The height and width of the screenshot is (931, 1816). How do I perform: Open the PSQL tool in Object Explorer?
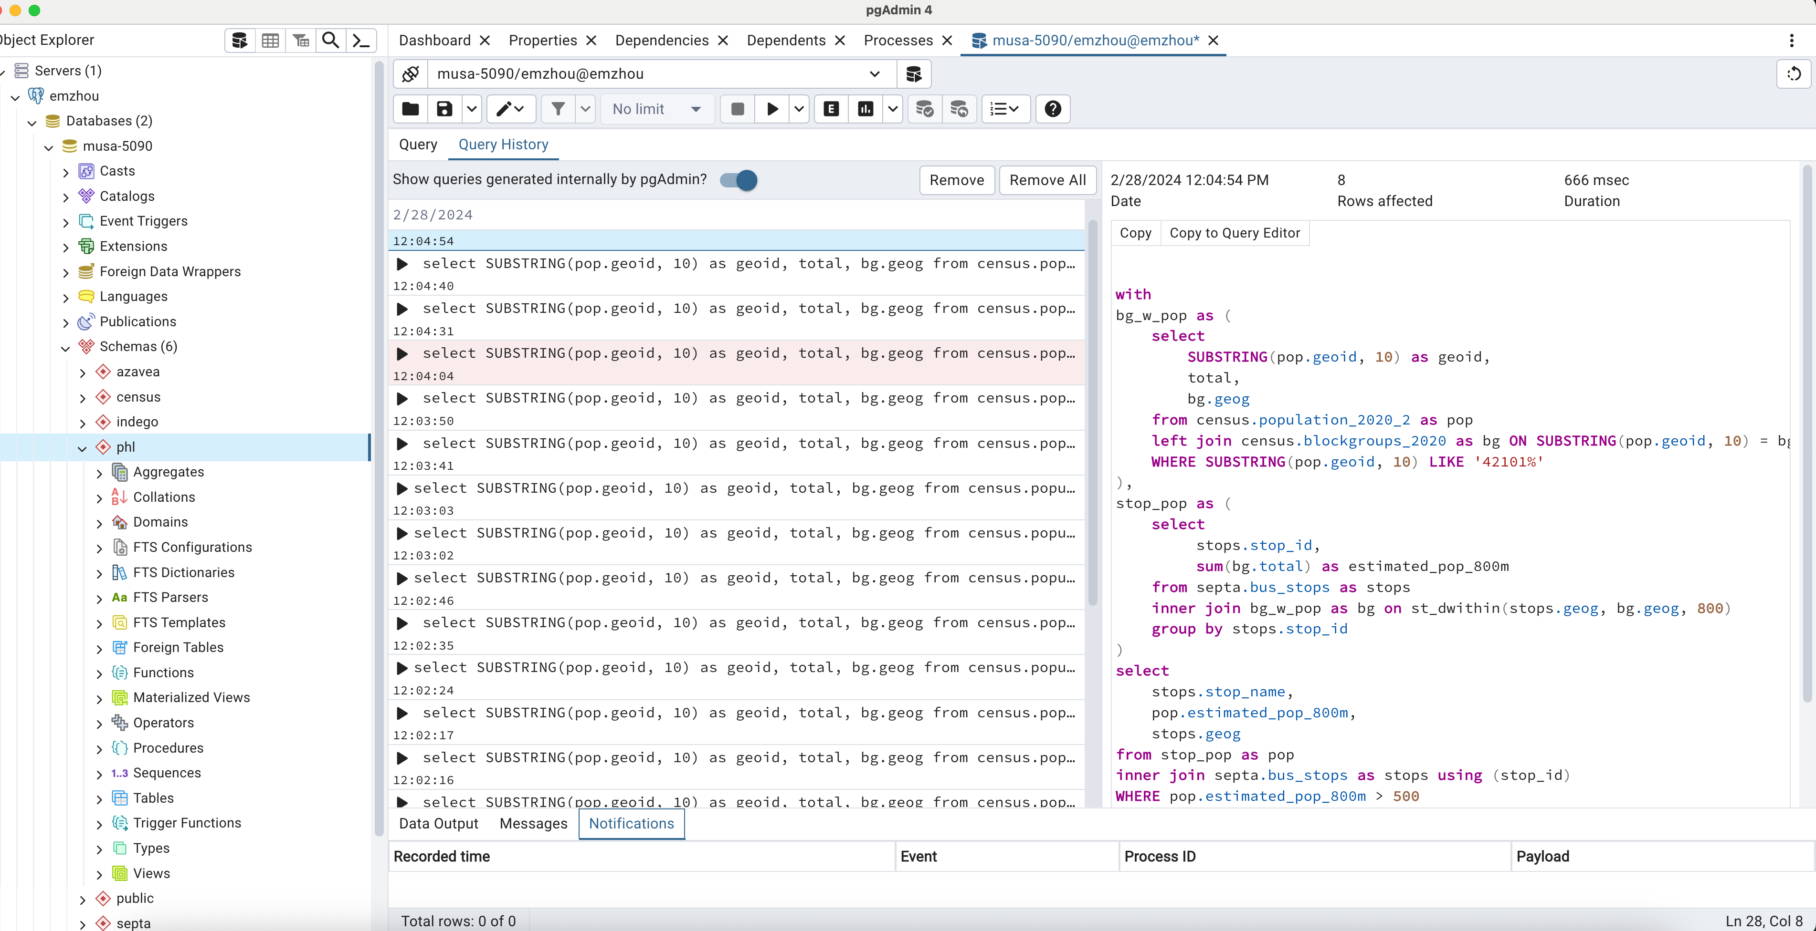[x=361, y=40]
